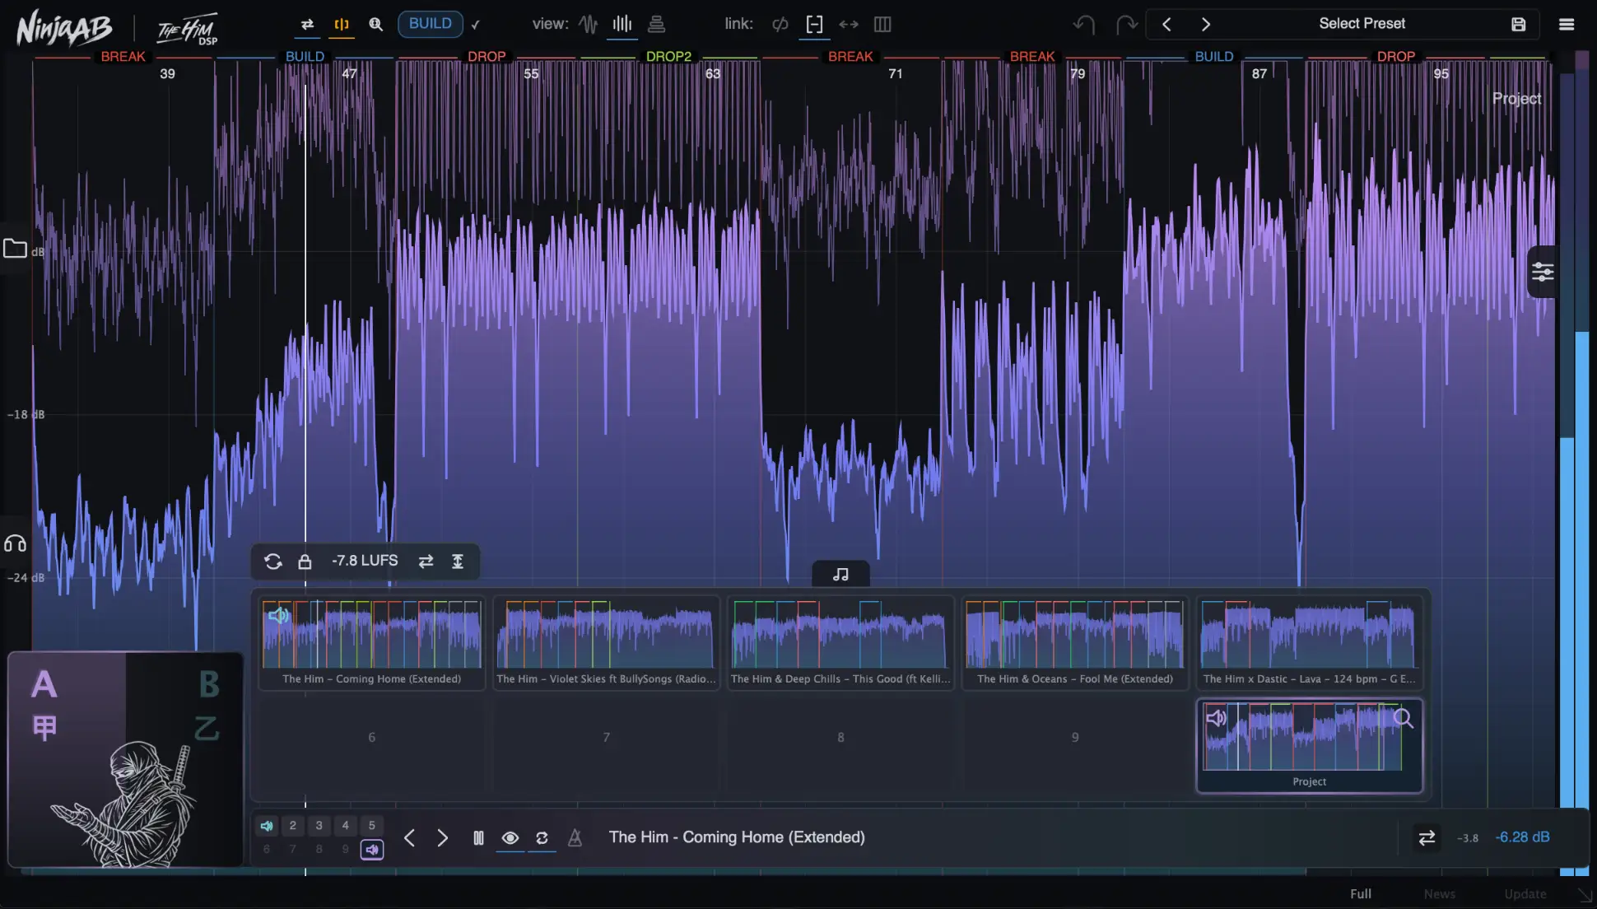Click the -6.28 dB gain value
Image resolution: width=1597 pixels, height=909 pixels.
pyautogui.click(x=1523, y=837)
